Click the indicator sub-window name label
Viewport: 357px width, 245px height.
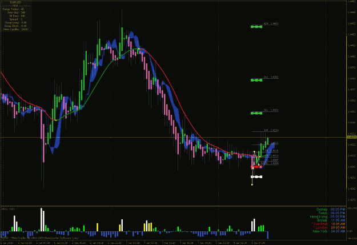tap(8, 209)
